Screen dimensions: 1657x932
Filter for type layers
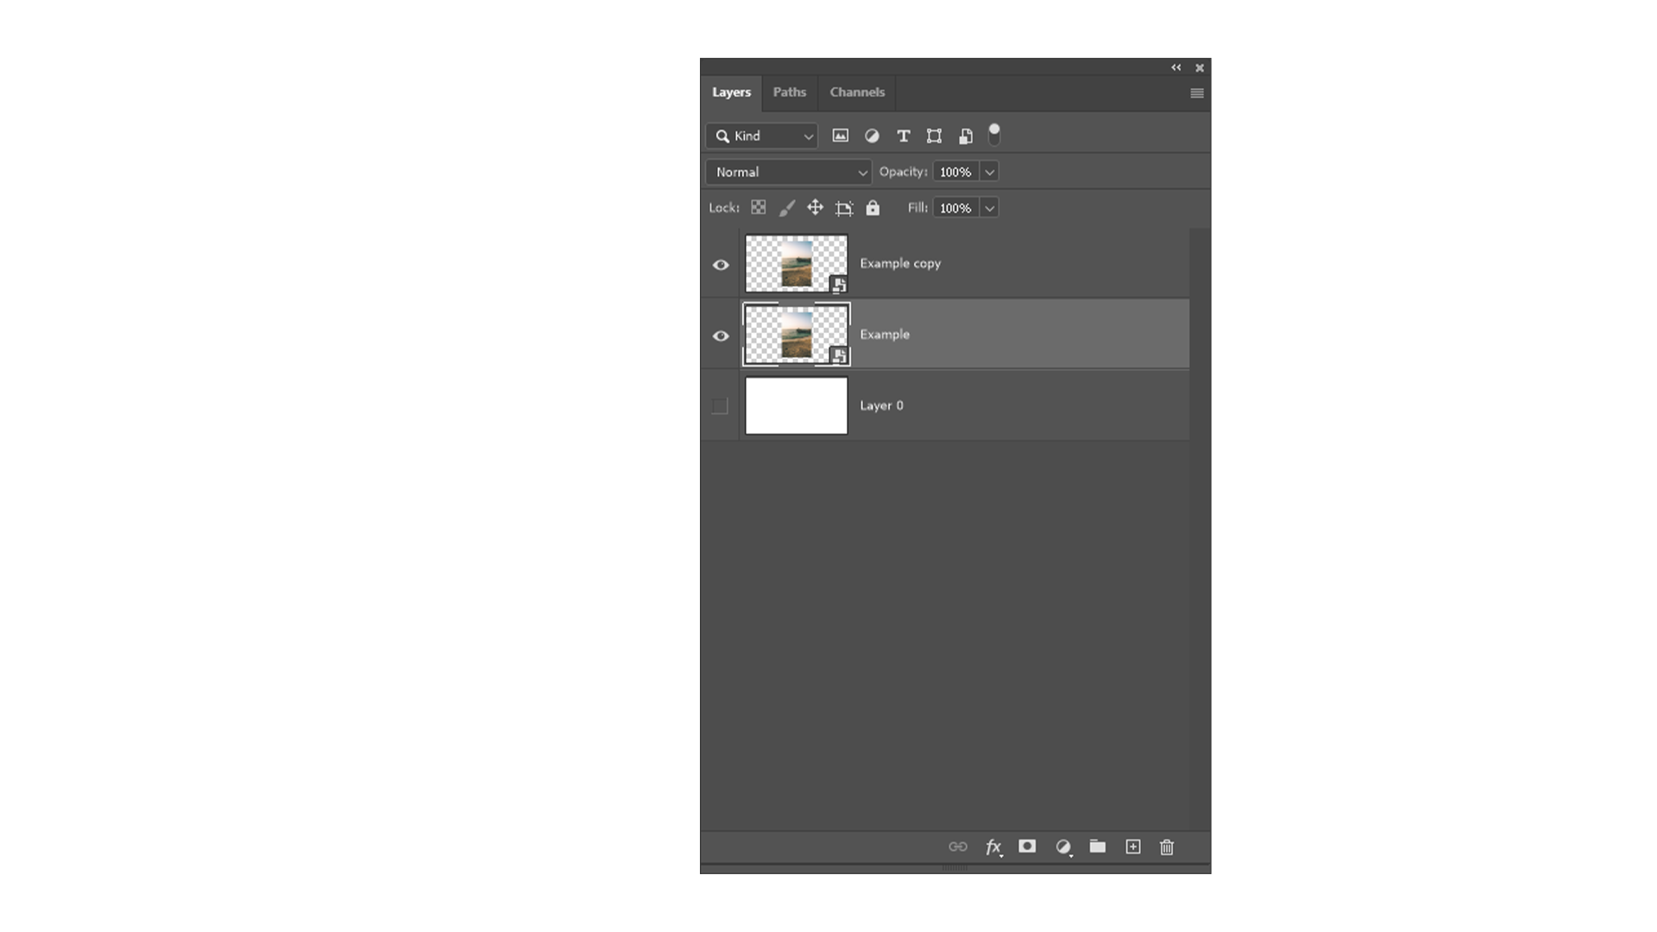(903, 135)
